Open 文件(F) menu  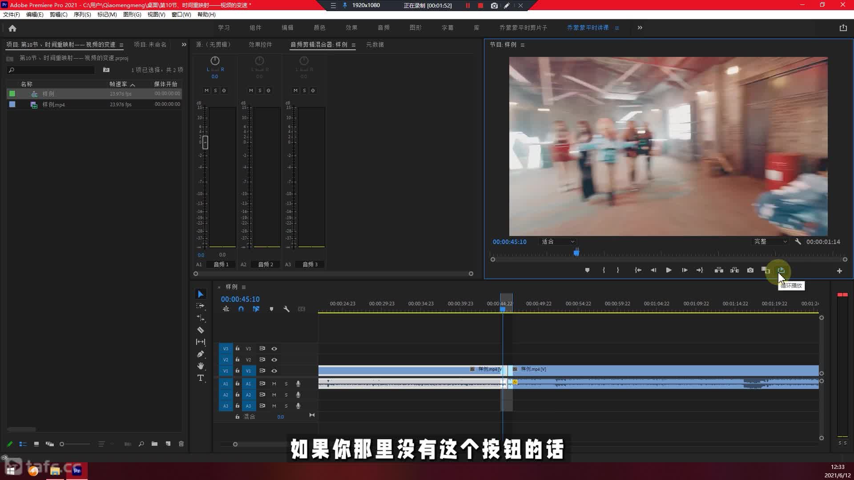[12, 15]
